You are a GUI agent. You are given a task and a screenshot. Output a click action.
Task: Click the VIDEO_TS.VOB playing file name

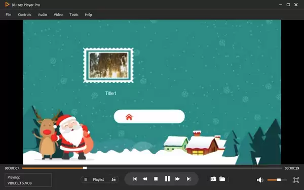pyautogui.click(x=20, y=183)
